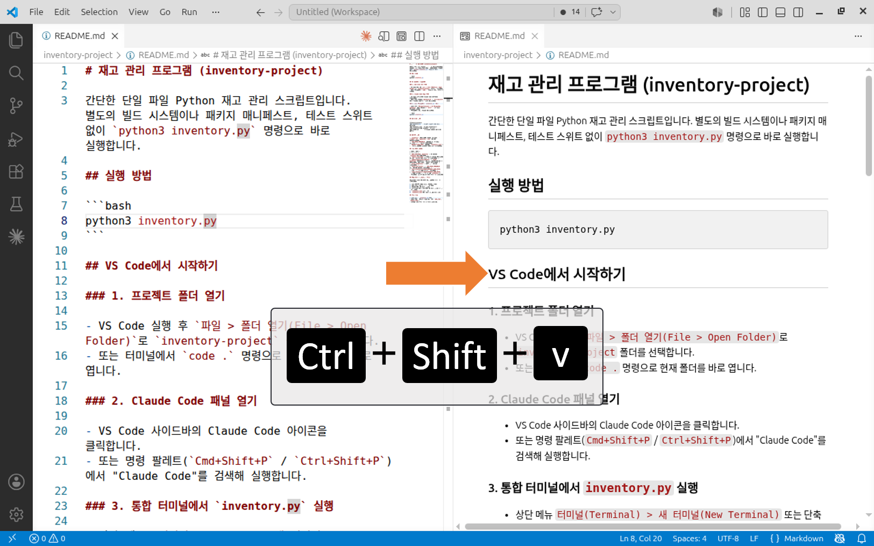Switch to the README.md source editor tab
Image resolution: width=874 pixels, height=546 pixels.
pyautogui.click(x=80, y=36)
